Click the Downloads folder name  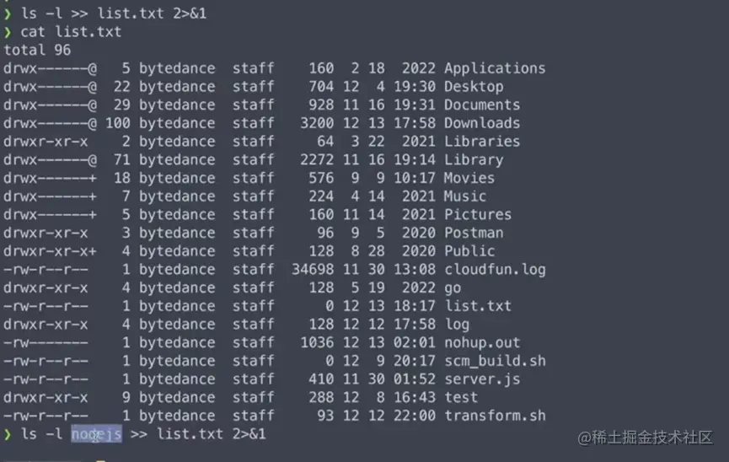(x=482, y=123)
